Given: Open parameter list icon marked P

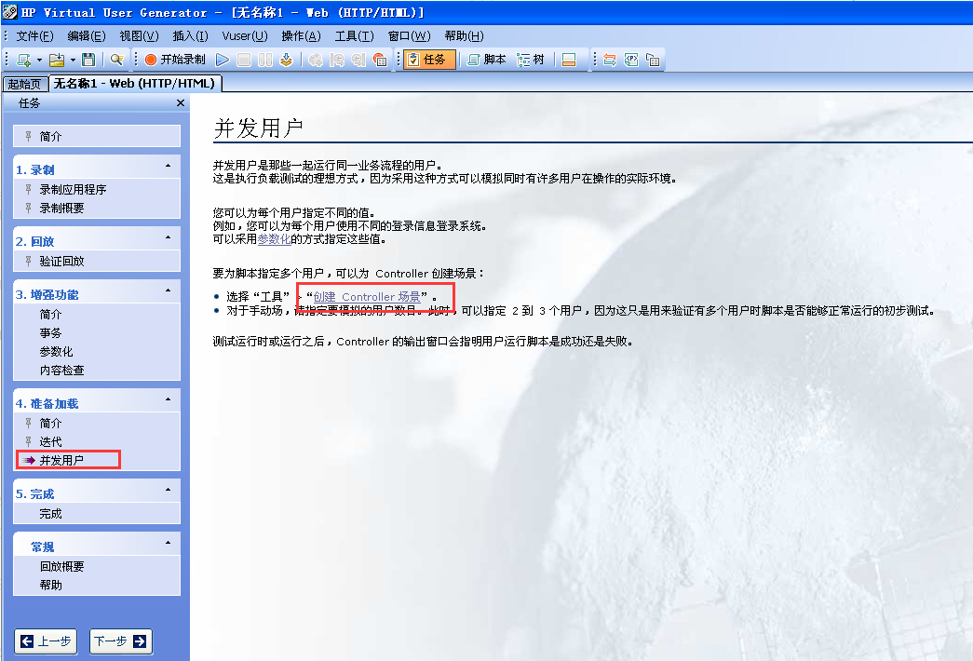Looking at the screenshot, I should (x=631, y=60).
